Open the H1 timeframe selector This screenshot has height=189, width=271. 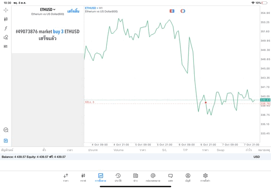click(6, 47)
